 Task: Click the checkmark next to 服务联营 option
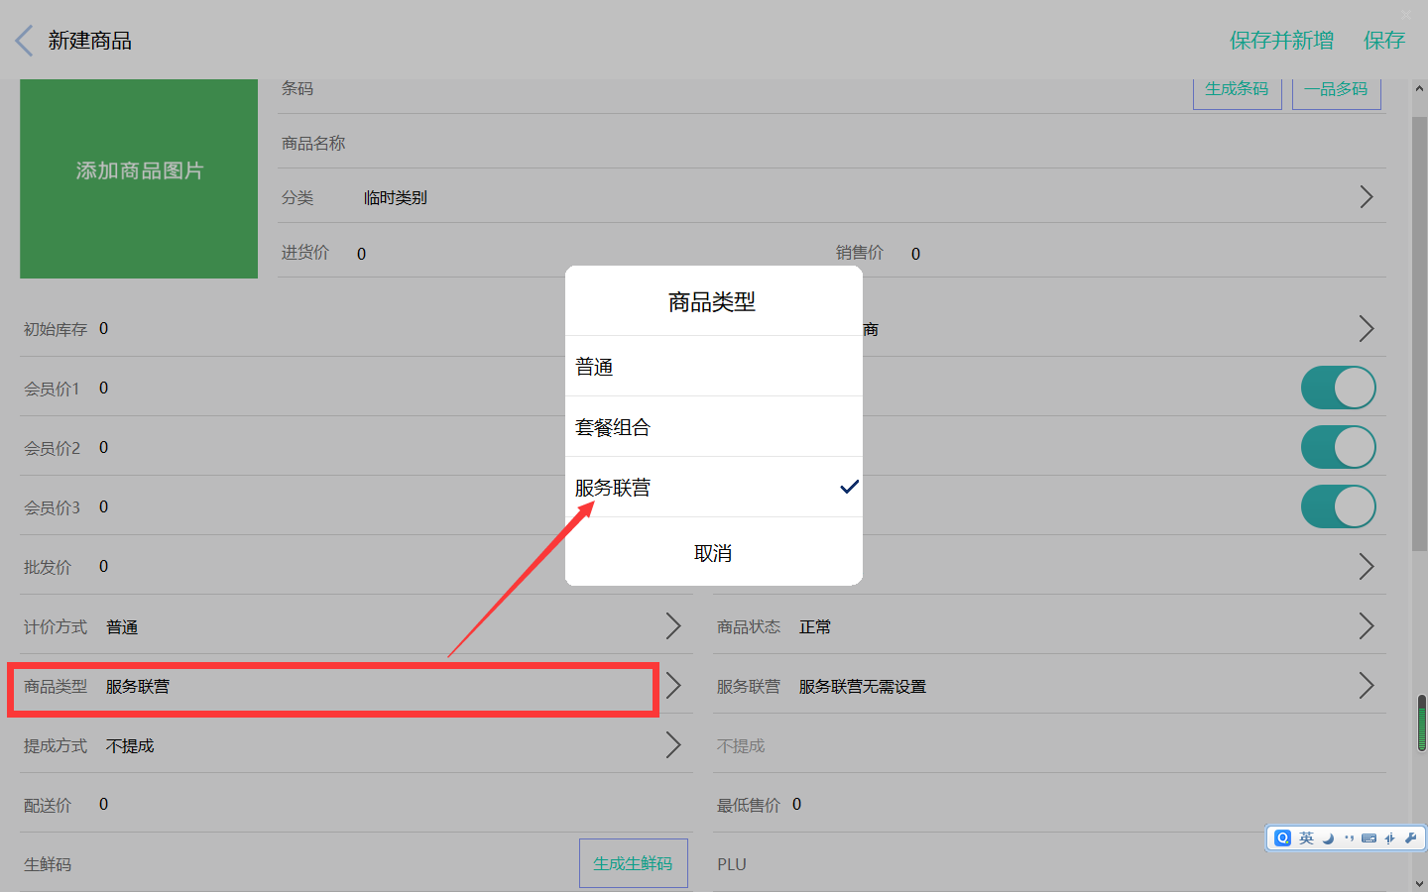(x=849, y=487)
